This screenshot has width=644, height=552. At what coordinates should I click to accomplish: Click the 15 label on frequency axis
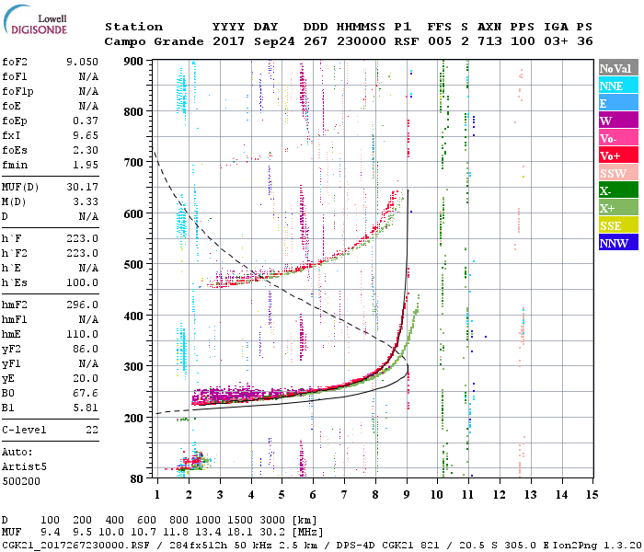tap(592, 495)
